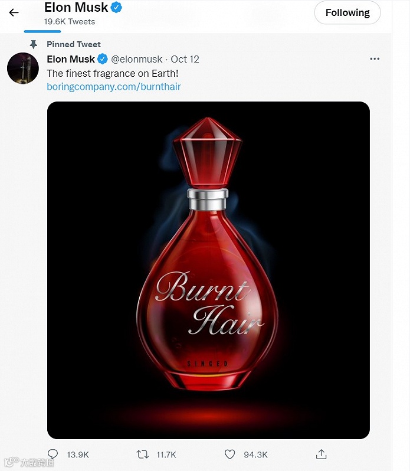This screenshot has width=410, height=471.
Task: Click verified badge beside tweet author name
Action: tap(103, 59)
